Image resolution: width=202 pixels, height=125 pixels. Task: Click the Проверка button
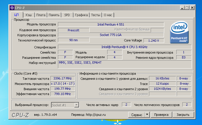click(161, 115)
